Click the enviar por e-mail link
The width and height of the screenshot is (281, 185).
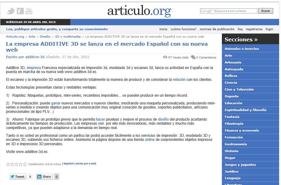click(x=86, y=164)
